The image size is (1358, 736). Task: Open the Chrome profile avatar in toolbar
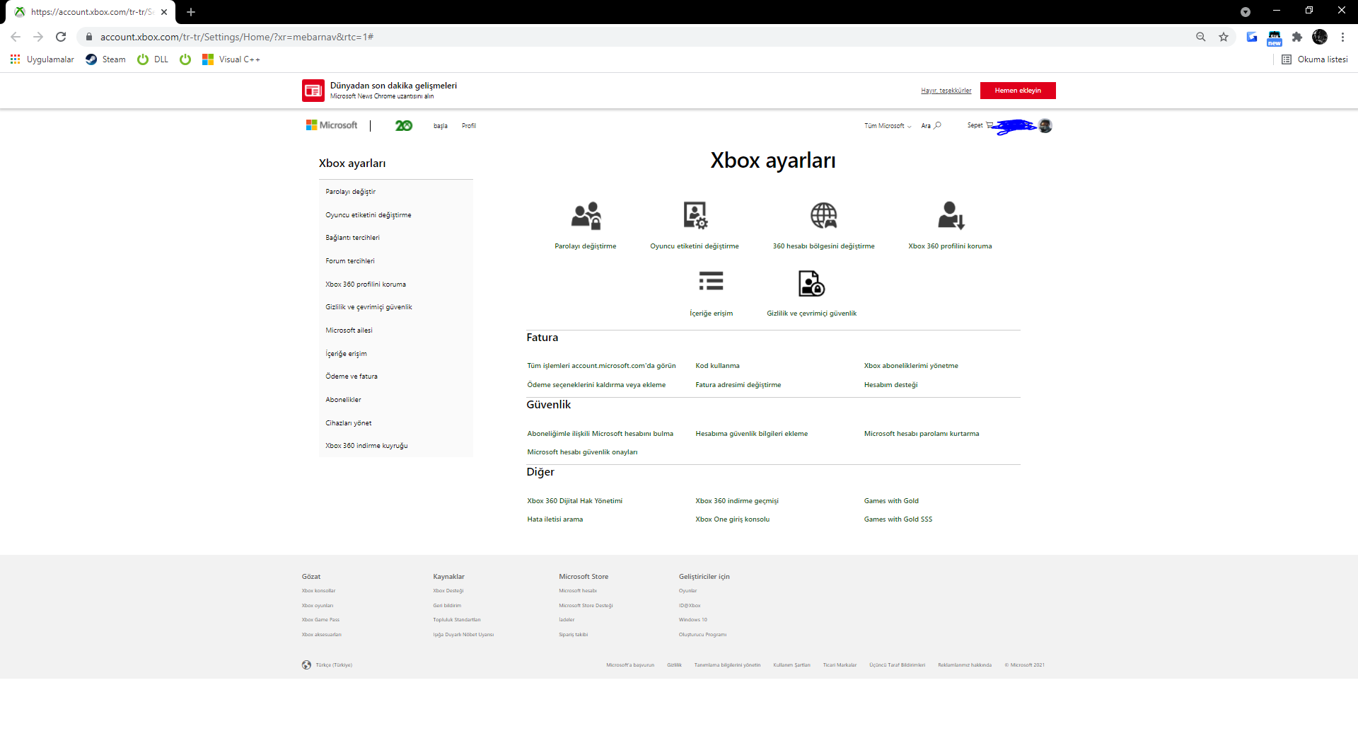coord(1320,37)
